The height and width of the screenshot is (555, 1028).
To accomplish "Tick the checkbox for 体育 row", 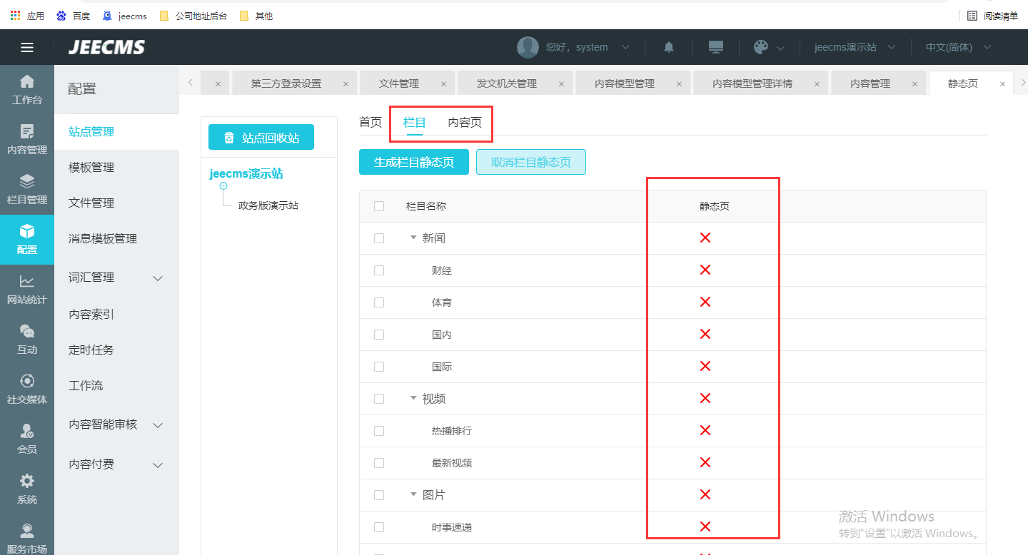I will (379, 302).
